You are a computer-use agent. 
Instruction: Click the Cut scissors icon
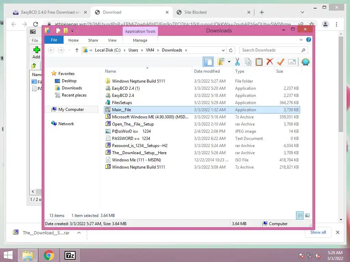(x=237, y=62)
